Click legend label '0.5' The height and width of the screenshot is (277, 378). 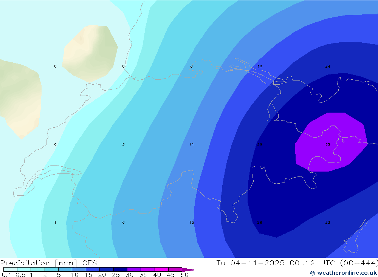20,275
